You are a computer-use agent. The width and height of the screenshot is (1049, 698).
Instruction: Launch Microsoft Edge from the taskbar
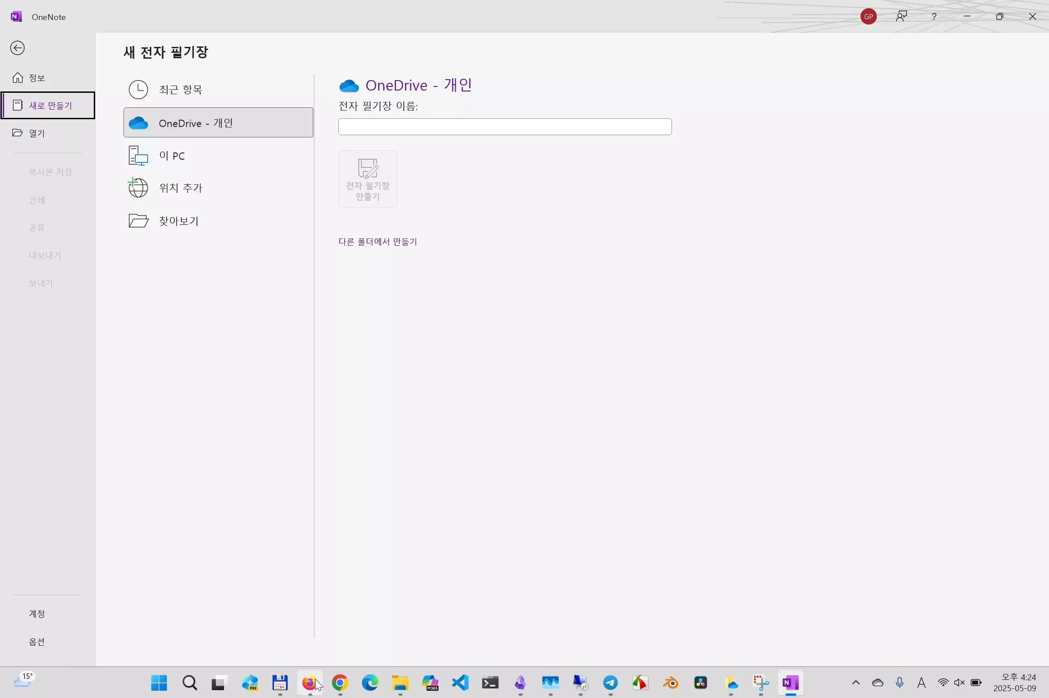click(370, 683)
